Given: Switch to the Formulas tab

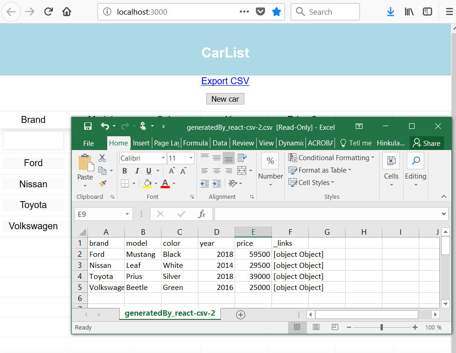Looking at the screenshot, I should tap(196, 143).
